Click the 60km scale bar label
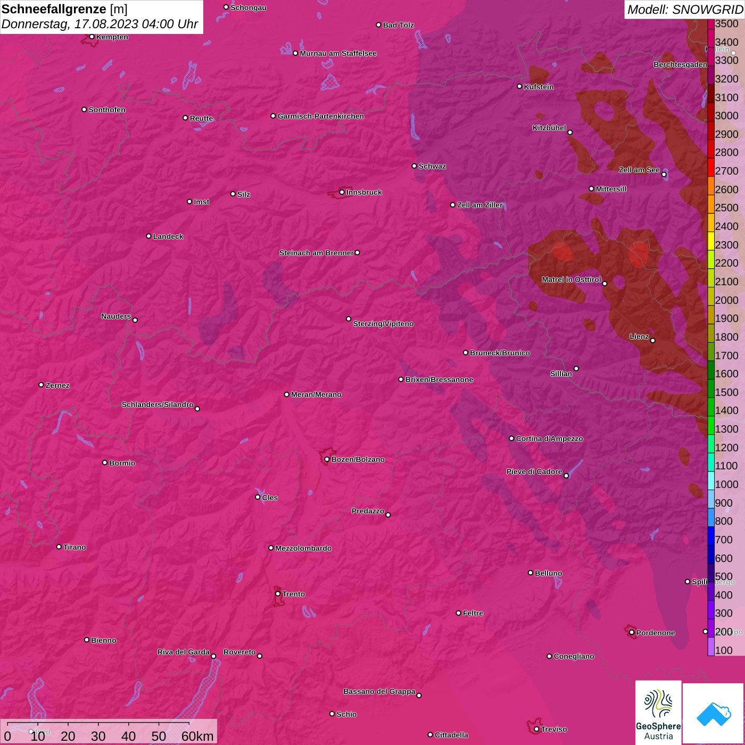Image resolution: width=745 pixels, height=745 pixels. pyautogui.click(x=197, y=736)
